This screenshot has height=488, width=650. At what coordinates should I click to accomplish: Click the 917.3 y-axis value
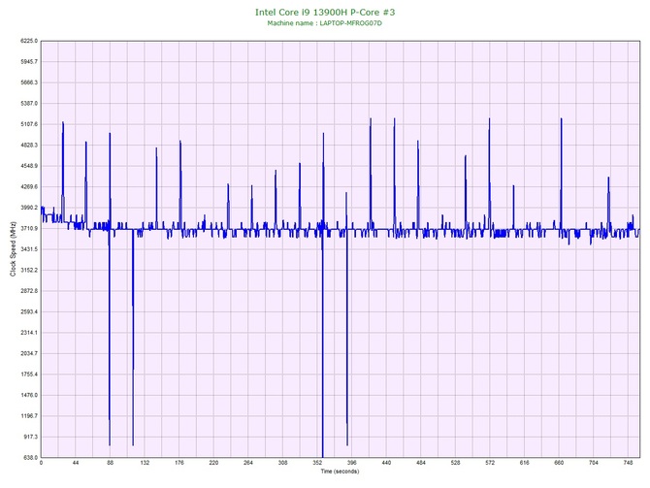[30, 437]
